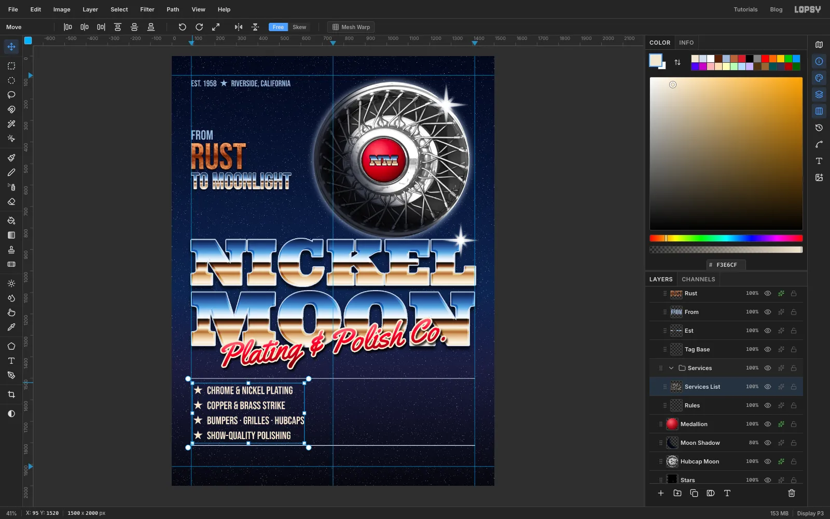Enable Skew transform mode
830x519 pixels.
point(299,27)
